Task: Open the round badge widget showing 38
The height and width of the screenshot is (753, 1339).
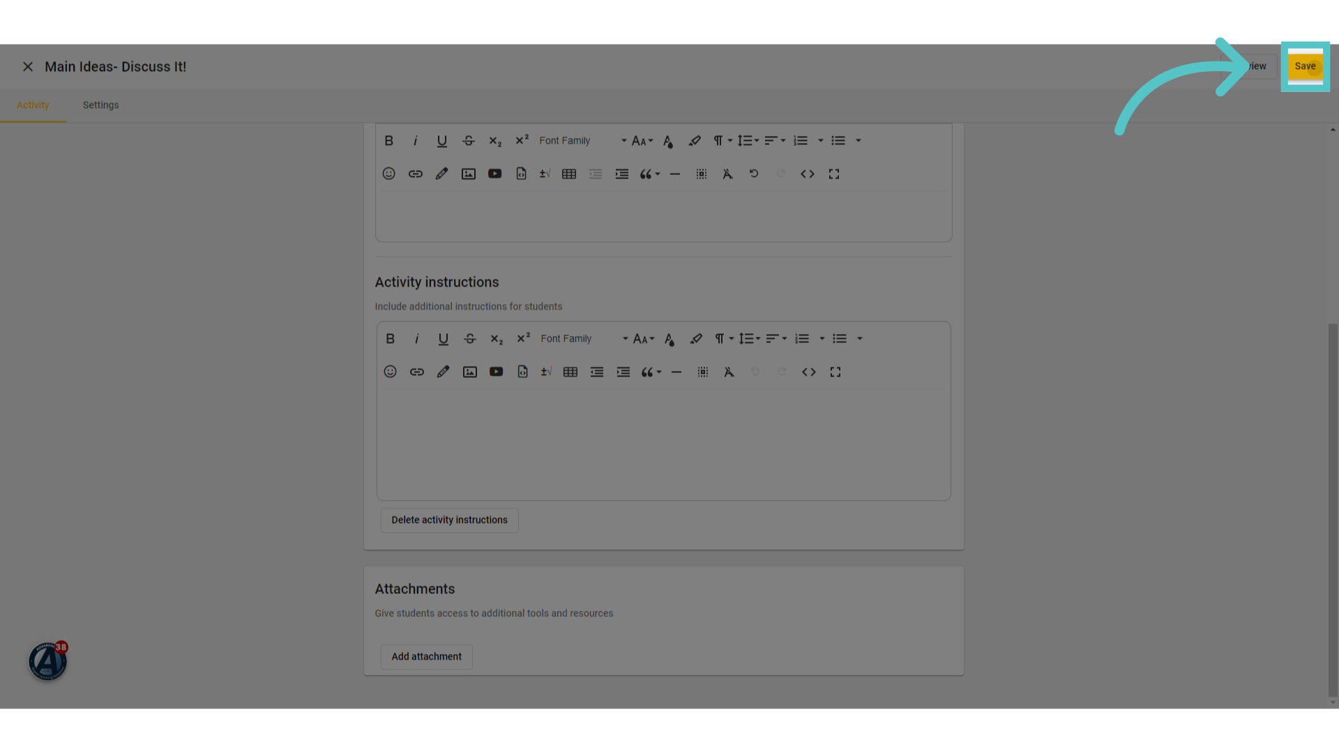Action: coord(48,661)
